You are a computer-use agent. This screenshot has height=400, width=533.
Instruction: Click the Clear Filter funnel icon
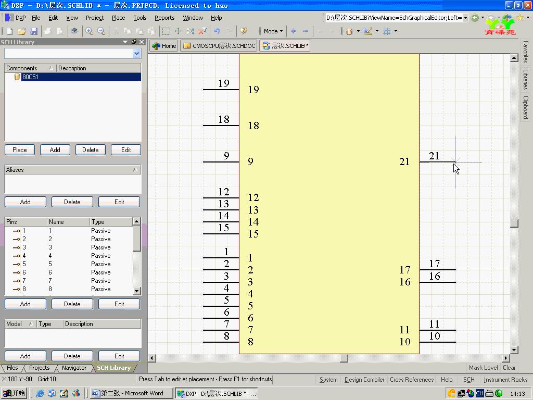click(x=202, y=31)
